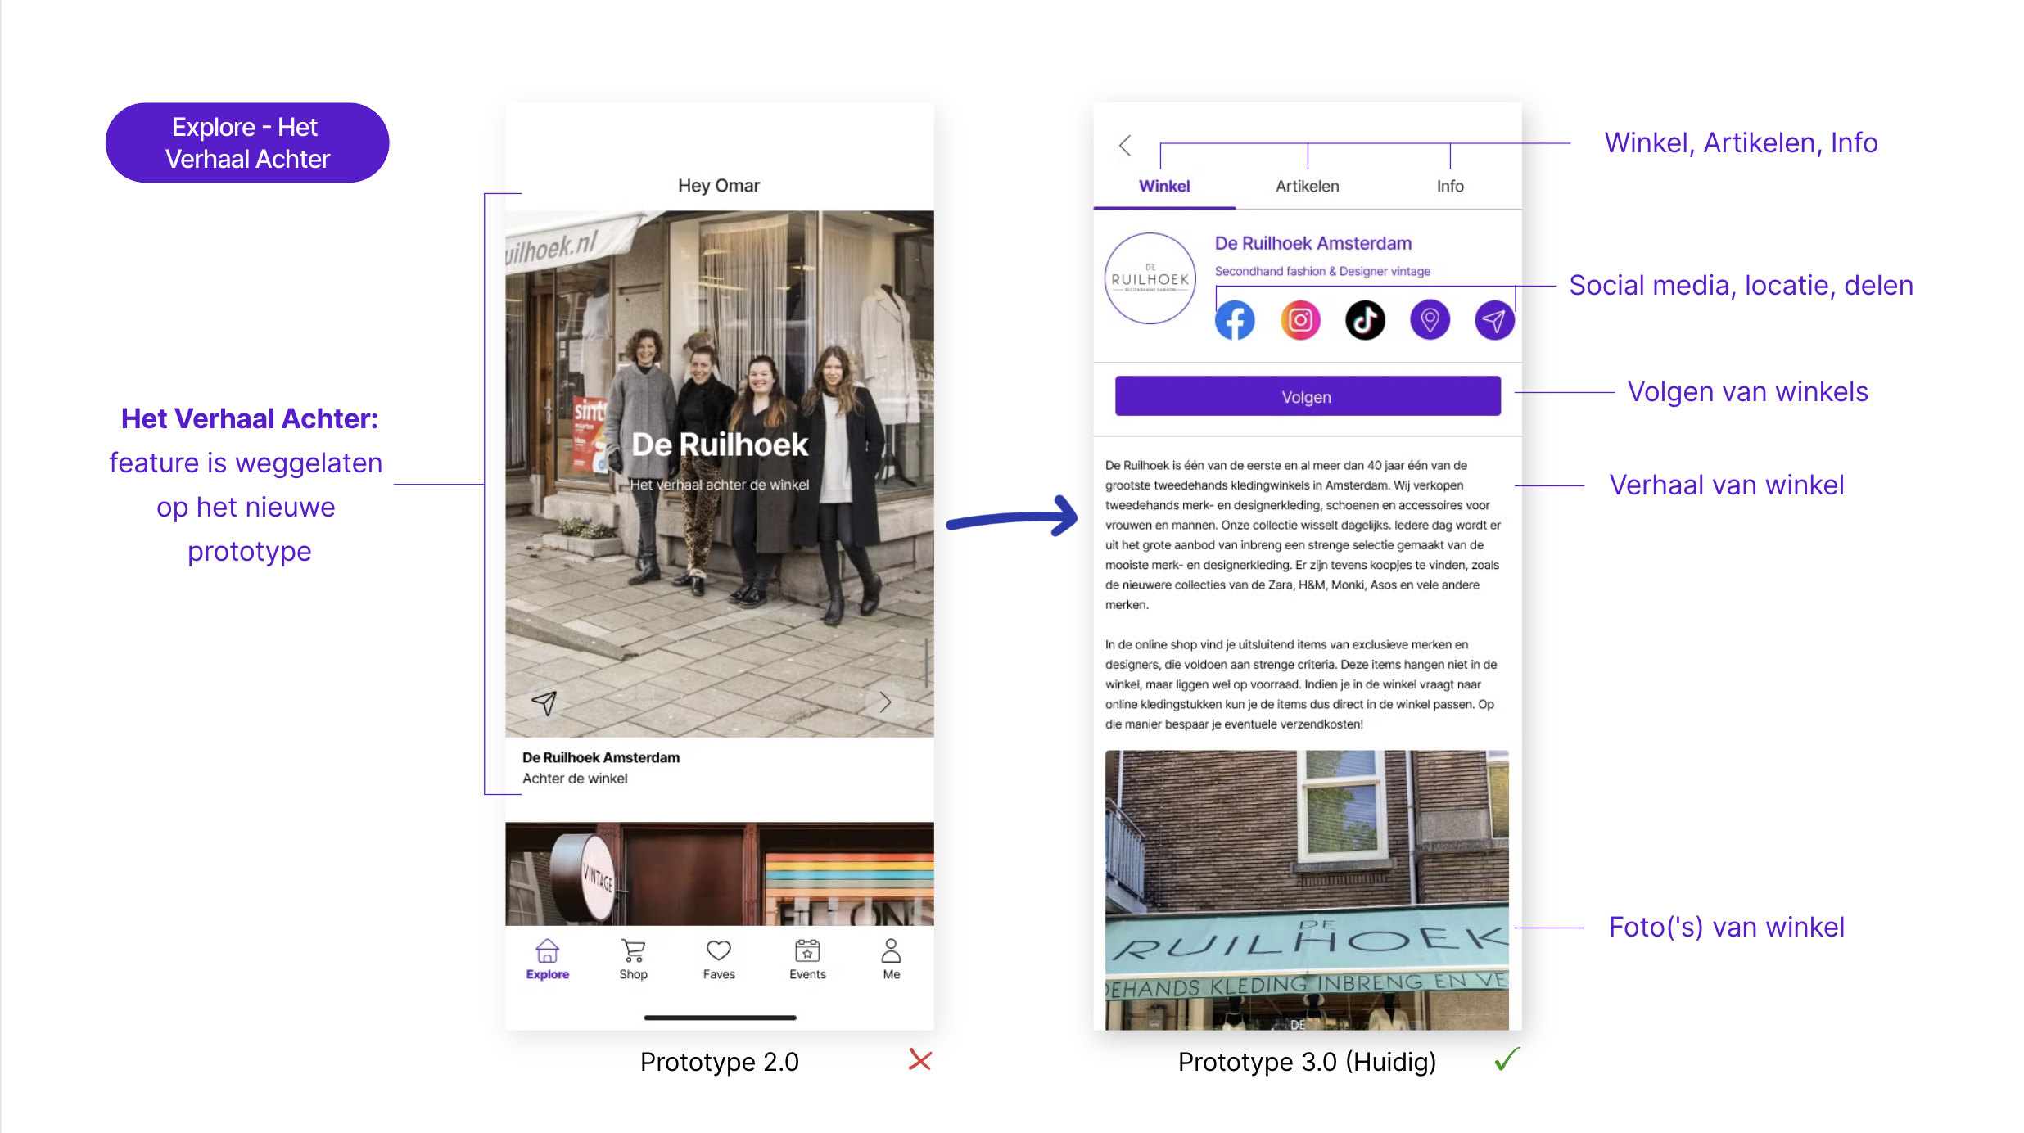Tap the purple share paper-plane icon
This screenshot has width=2024, height=1133.
pos(1494,320)
